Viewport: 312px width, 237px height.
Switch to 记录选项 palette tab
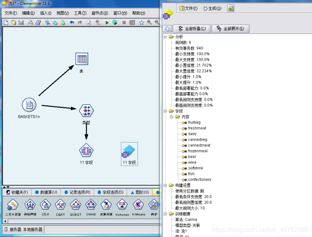[78, 192]
